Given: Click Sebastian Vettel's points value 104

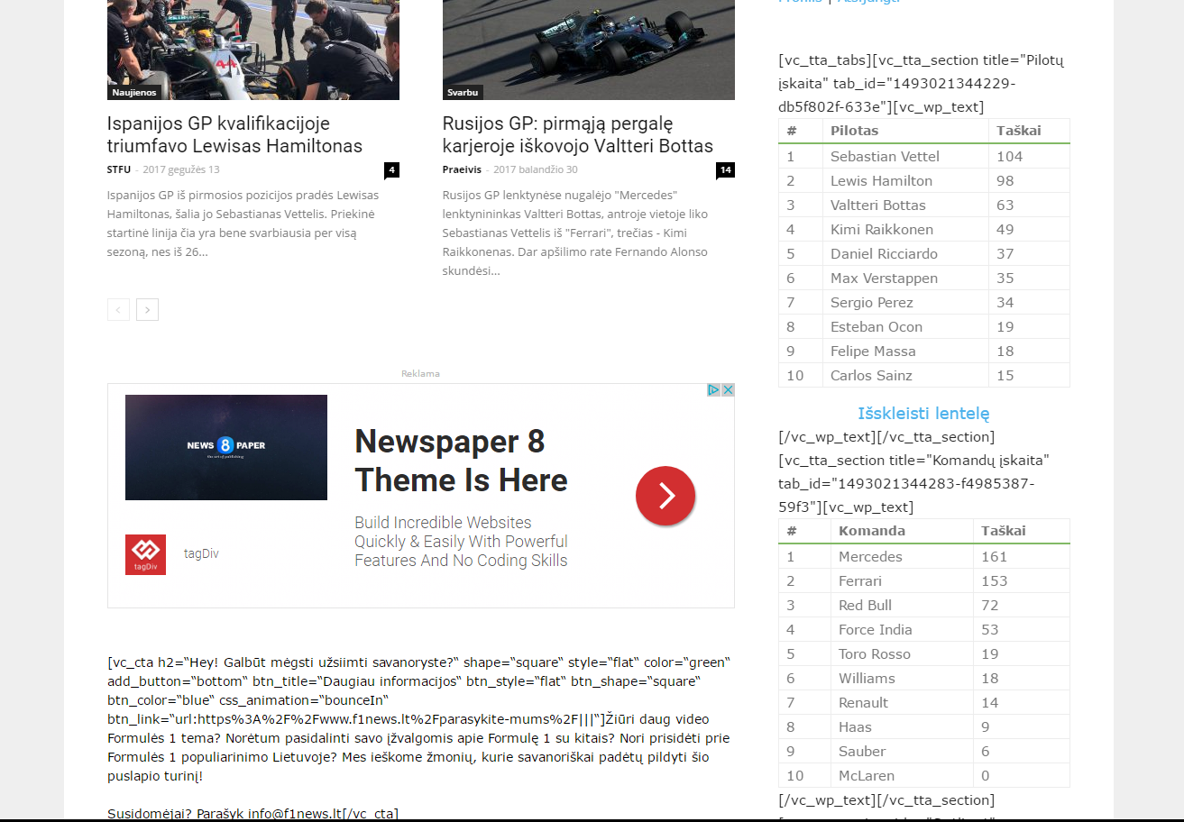Looking at the screenshot, I should pos(1010,157).
